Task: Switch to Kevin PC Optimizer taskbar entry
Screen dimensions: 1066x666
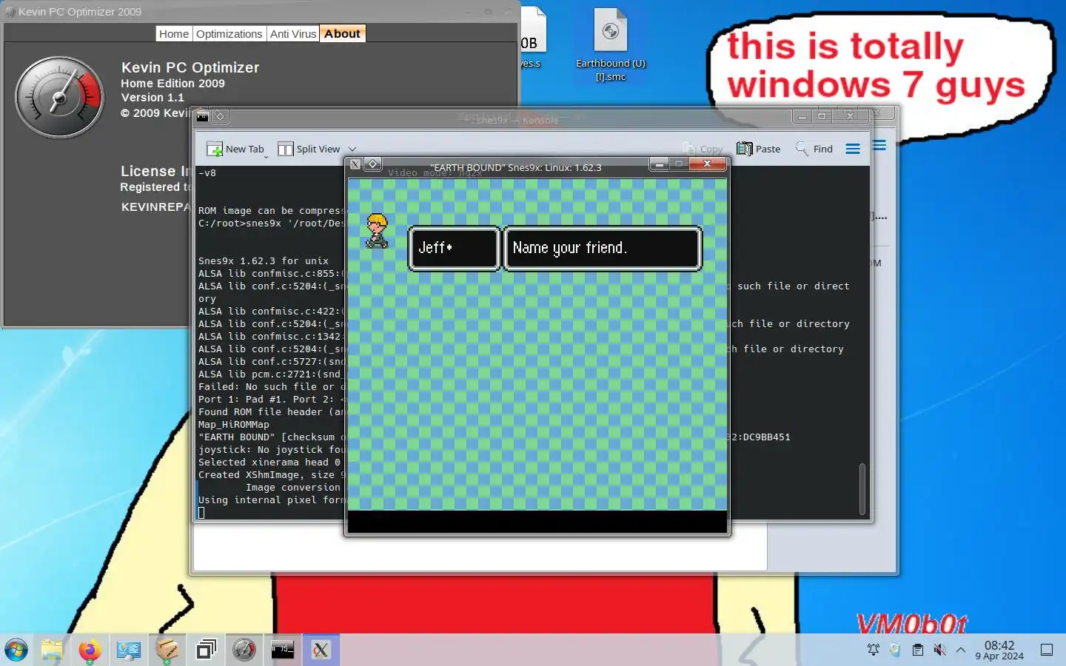Action: point(244,650)
